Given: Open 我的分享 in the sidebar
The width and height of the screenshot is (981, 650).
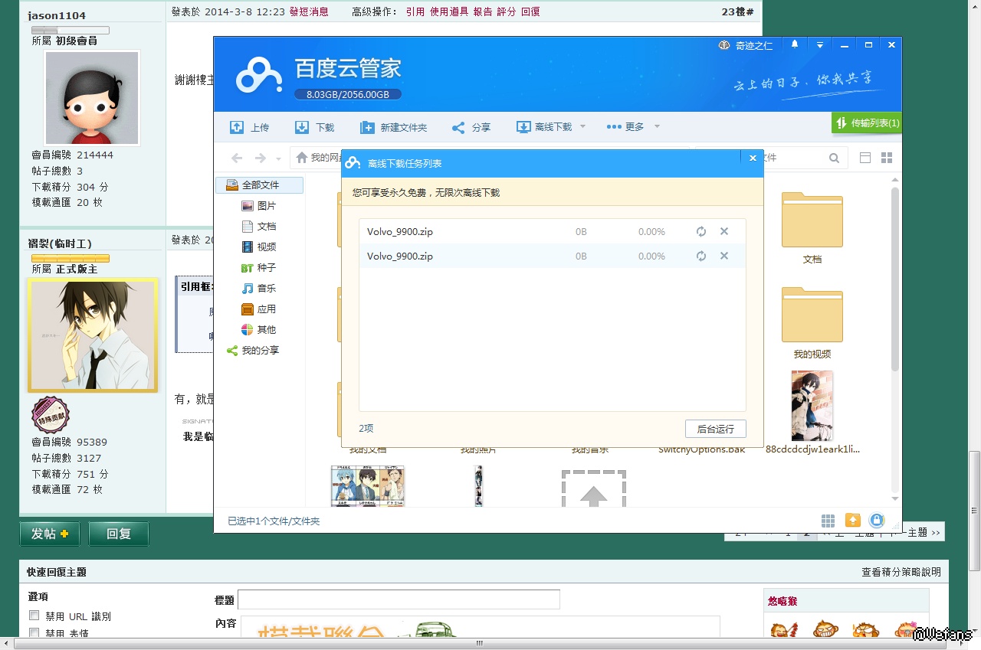Looking at the screenshot, I should pos(253,351).
